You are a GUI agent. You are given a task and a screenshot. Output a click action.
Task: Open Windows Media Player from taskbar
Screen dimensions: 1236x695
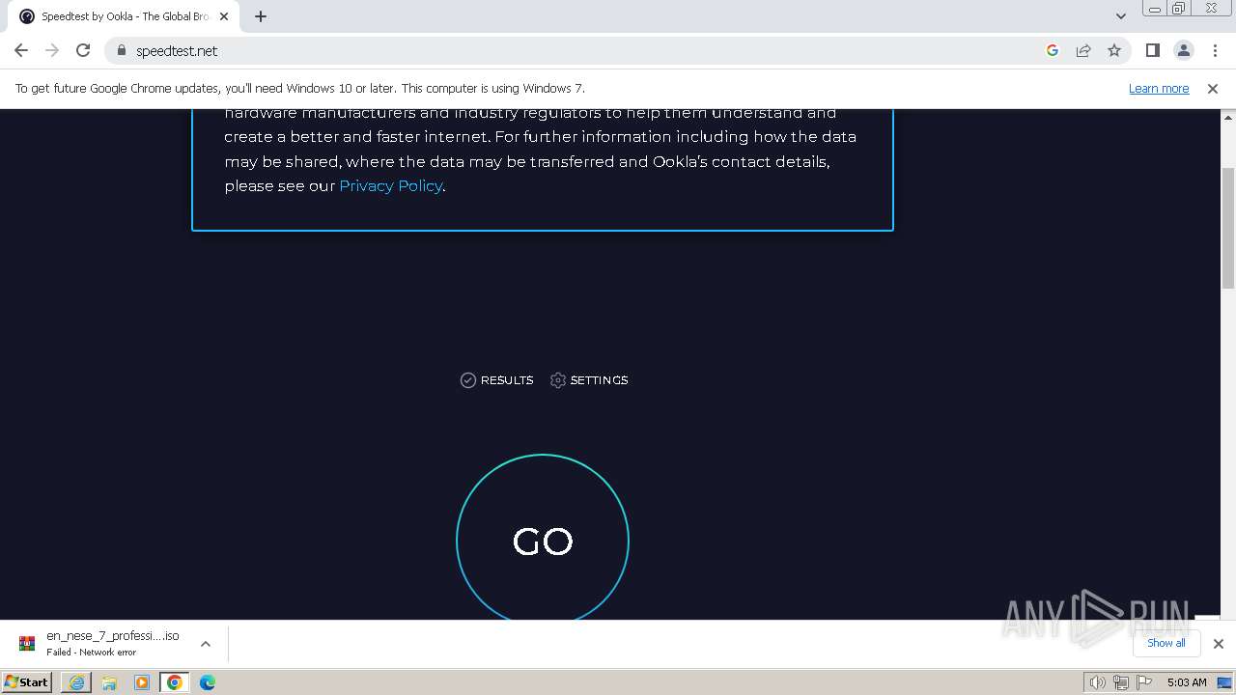[x=142, y=682]
